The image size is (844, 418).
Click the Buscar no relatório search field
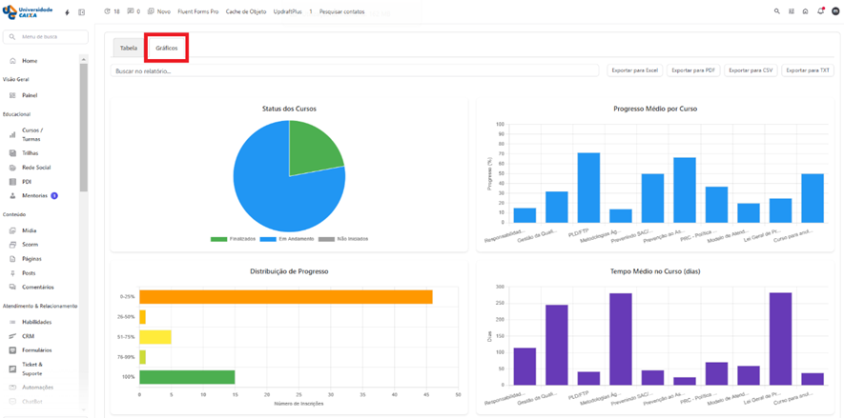[358, 70]
